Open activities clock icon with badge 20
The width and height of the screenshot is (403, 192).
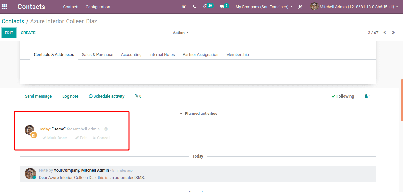[x=208, y=6]
